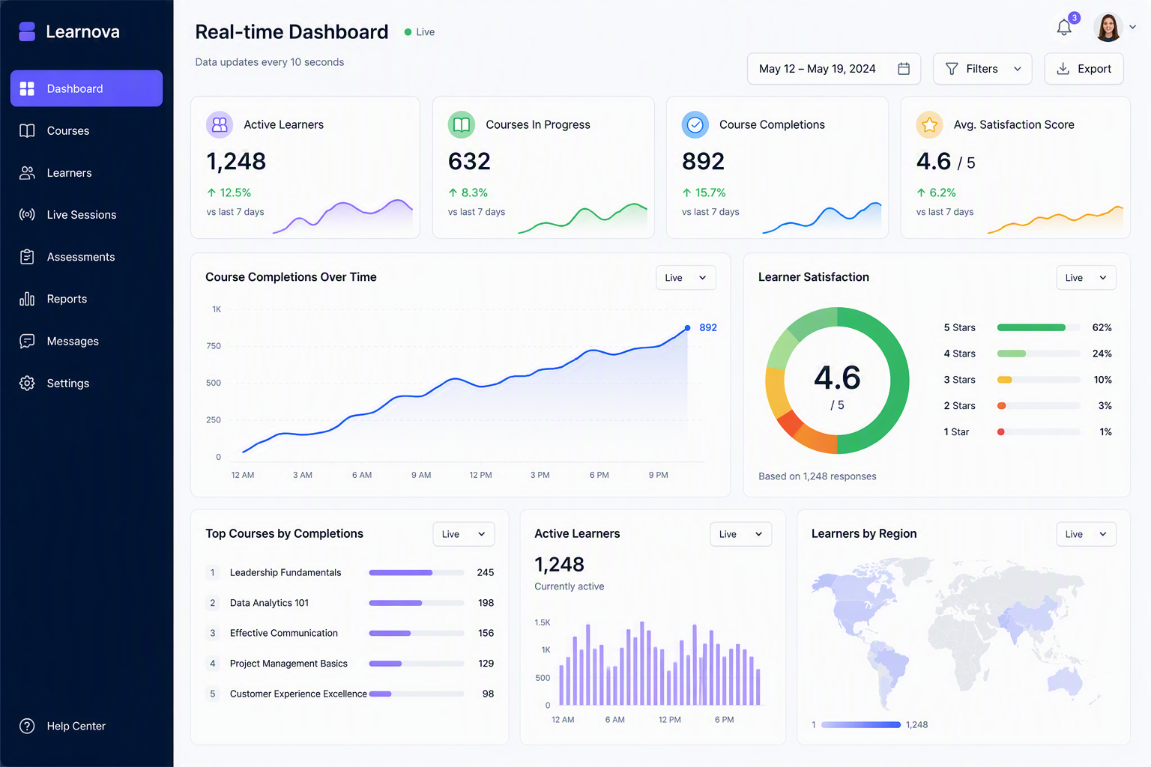Click the calendar icon in date range

coord(904,69)
